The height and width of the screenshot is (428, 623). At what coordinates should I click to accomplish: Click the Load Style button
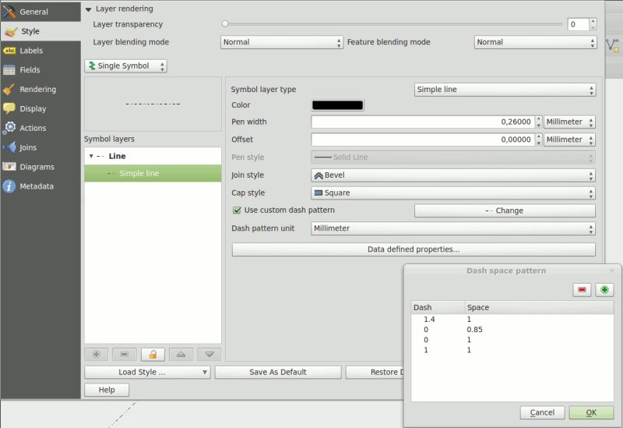(147, 373)
